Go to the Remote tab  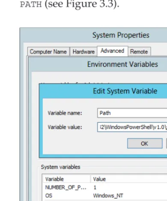click(139, 52)
